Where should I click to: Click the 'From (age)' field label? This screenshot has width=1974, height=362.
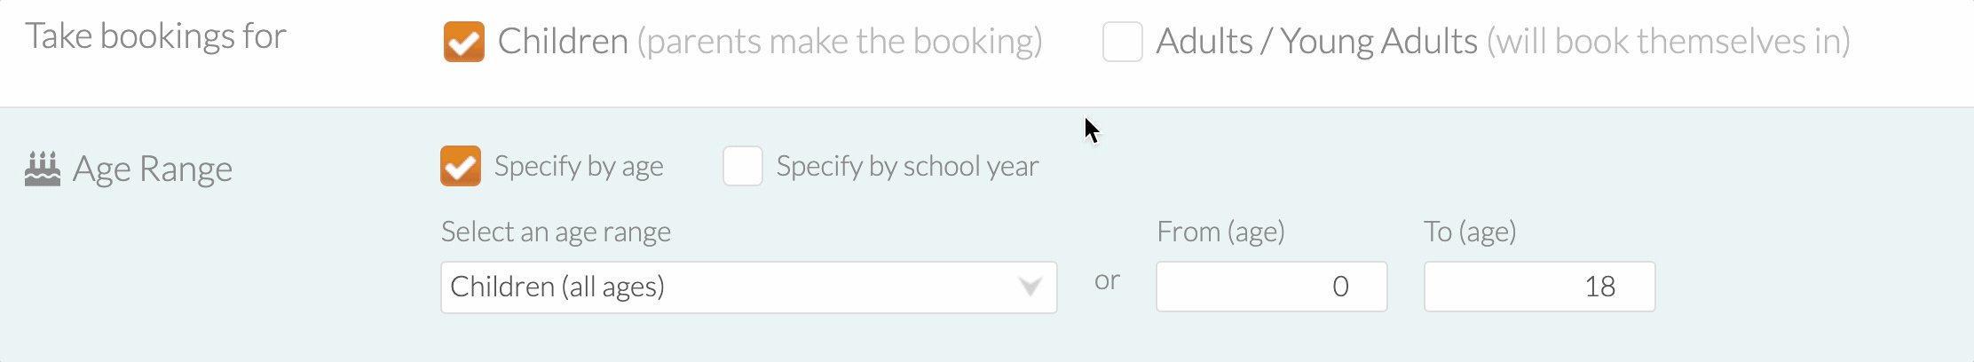click(1220, 232)
